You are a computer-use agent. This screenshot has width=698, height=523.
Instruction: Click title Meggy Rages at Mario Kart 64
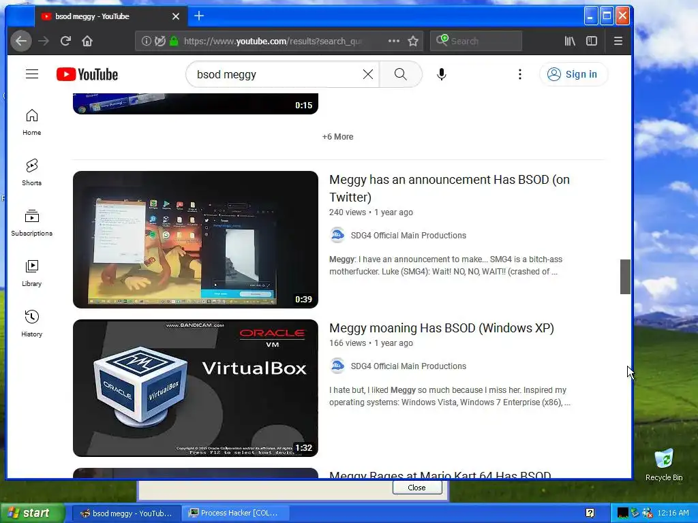click(x=440, y=474)
